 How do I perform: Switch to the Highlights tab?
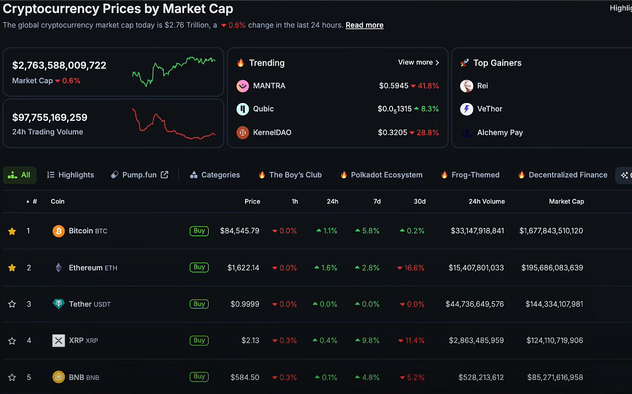click(70, 175)
